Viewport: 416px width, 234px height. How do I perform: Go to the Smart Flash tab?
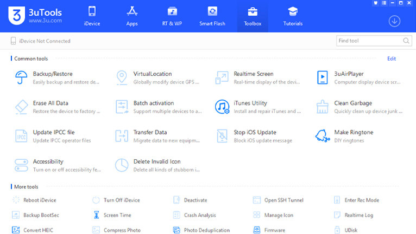pyautogui.click(x=212, y=16)
